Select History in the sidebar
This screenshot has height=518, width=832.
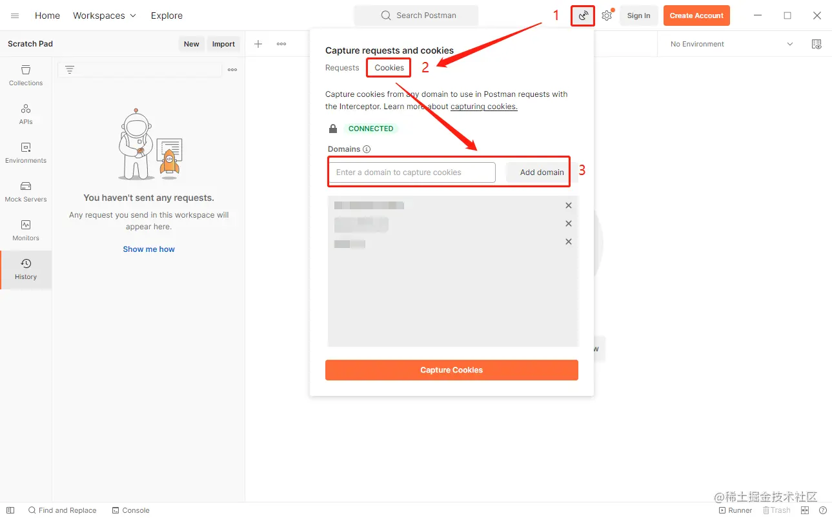tap(26, 269)
